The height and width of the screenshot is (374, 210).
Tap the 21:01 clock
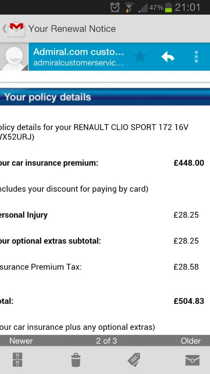tap(188, 7)
